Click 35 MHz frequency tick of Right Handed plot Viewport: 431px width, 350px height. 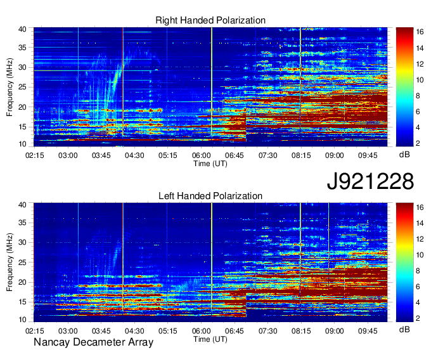click(23, 48)
